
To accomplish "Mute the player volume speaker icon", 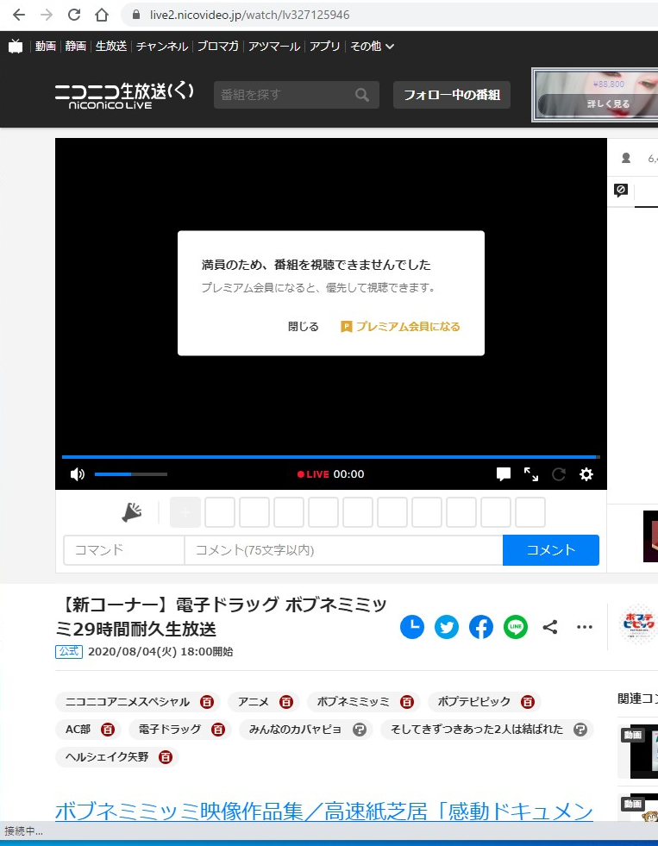I will [x=77, y=474].
